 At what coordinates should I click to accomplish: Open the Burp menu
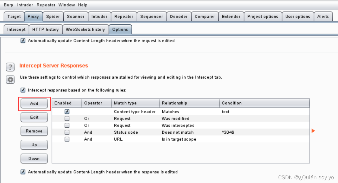(8, 5)
